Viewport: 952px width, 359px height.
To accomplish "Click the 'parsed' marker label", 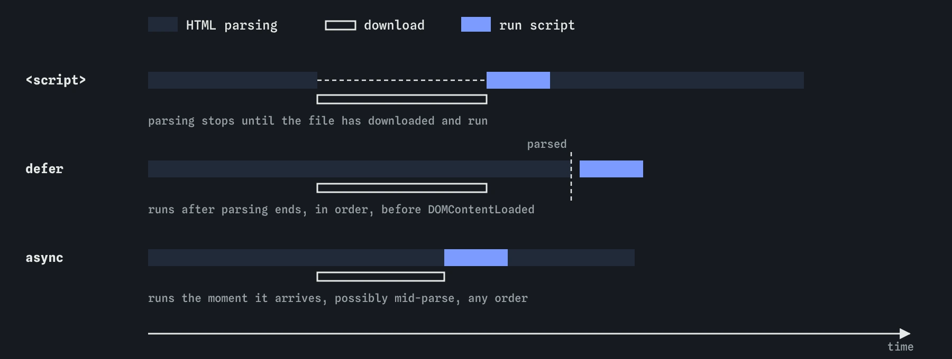I will (x=546, y=144).
